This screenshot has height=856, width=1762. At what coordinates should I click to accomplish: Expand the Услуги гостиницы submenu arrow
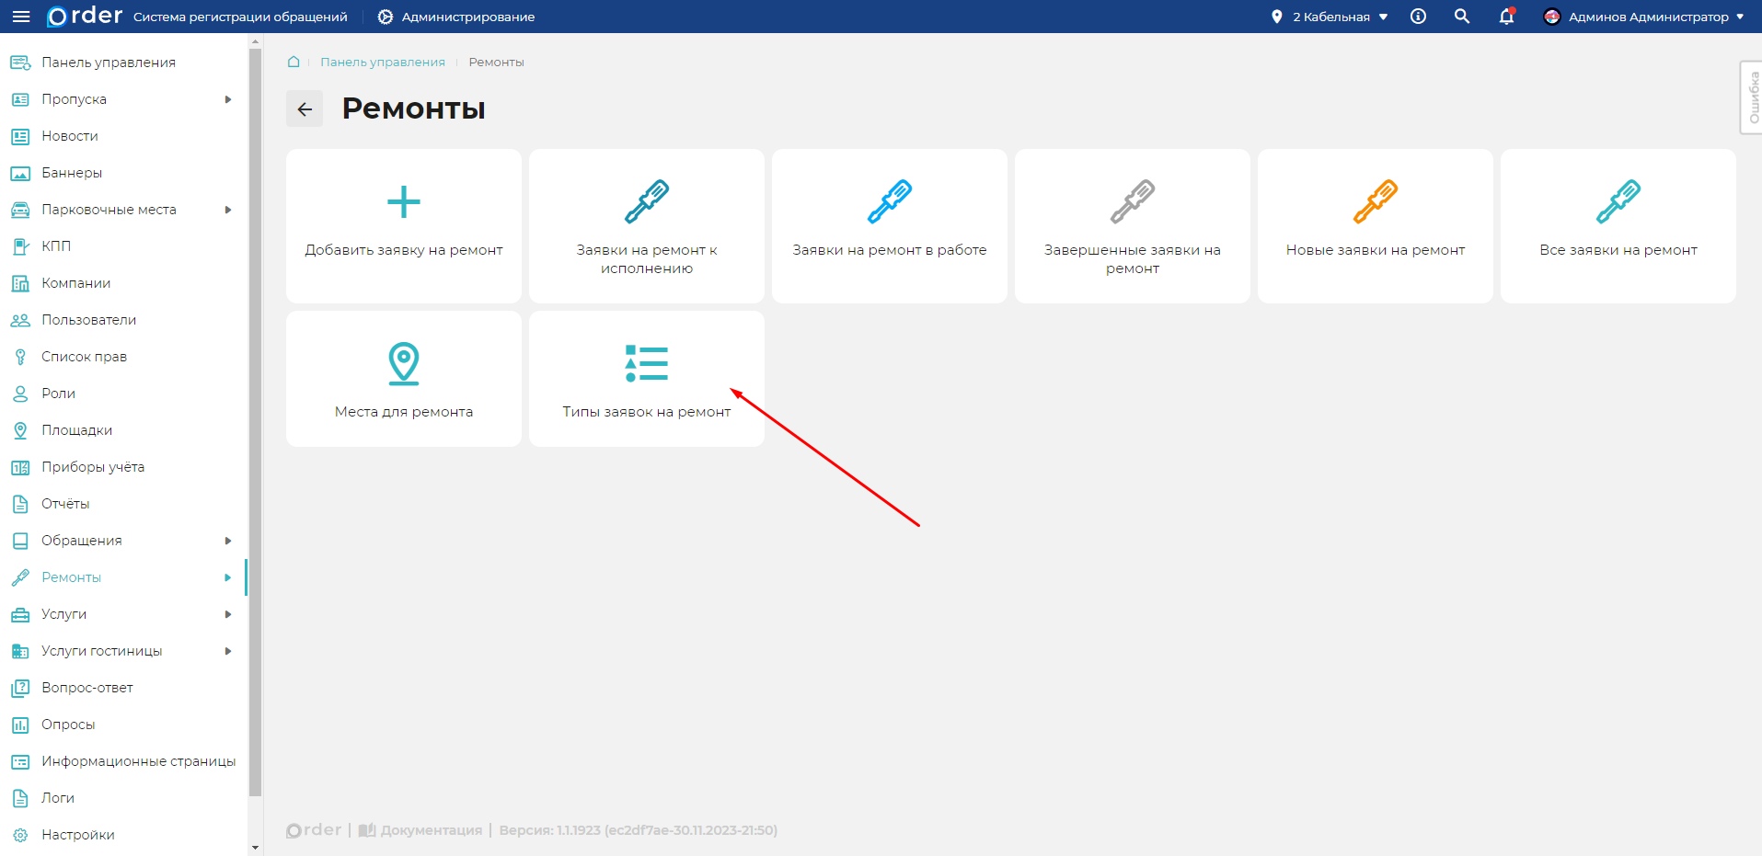pyautogui.click(x=228, y=651)
